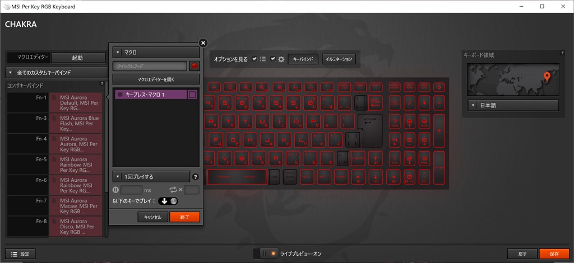Viewport: 574px width, 263px height.
Task: Tick the Fn-8 MSI Aurora Disco checkbox
Action: point(54,222)
